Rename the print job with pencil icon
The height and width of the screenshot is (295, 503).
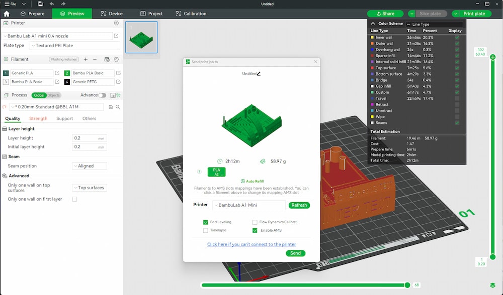(x=259, y=74)
